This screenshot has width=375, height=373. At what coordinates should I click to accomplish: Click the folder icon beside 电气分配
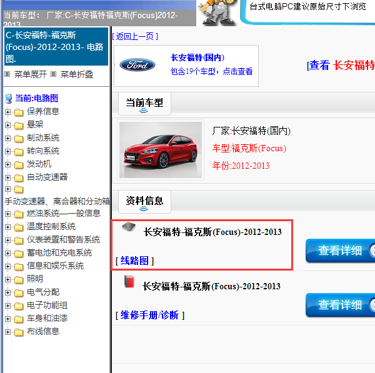tap(19, 293)
